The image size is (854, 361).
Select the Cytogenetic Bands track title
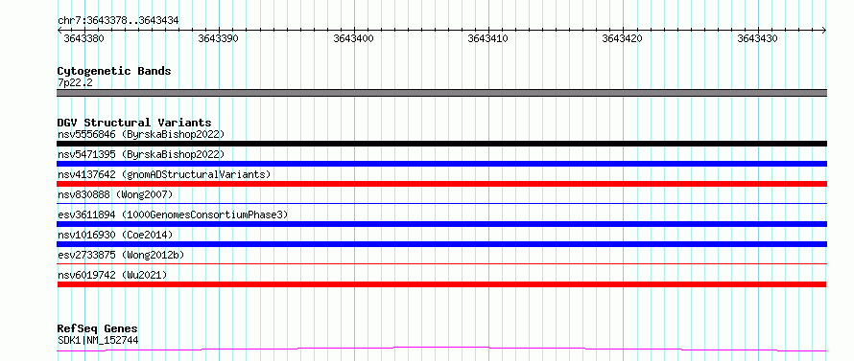point(114,71)
